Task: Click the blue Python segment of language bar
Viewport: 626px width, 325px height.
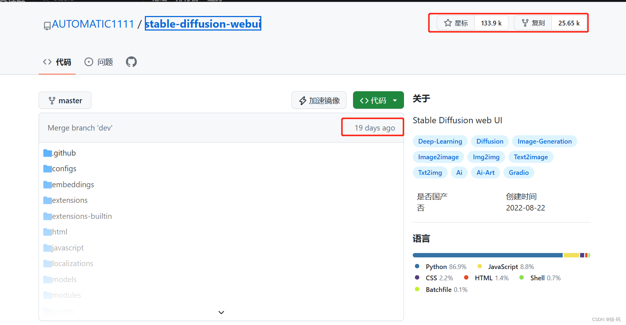Action: [488, 255]
